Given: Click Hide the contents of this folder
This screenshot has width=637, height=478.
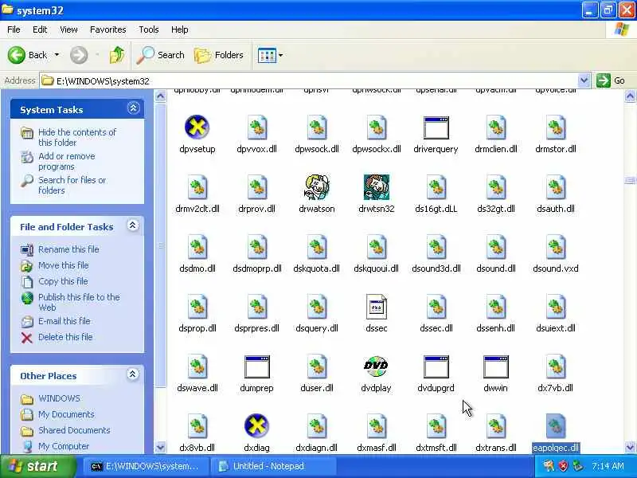Looking at the screenshot, I should [77, 137].
